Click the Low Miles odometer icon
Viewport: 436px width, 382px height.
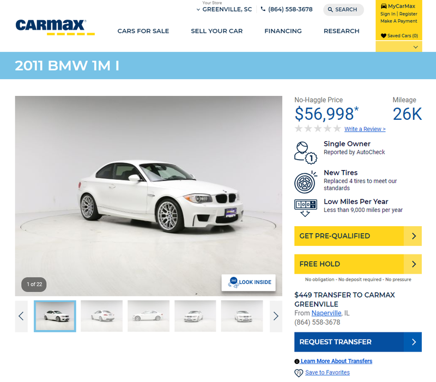306,208
